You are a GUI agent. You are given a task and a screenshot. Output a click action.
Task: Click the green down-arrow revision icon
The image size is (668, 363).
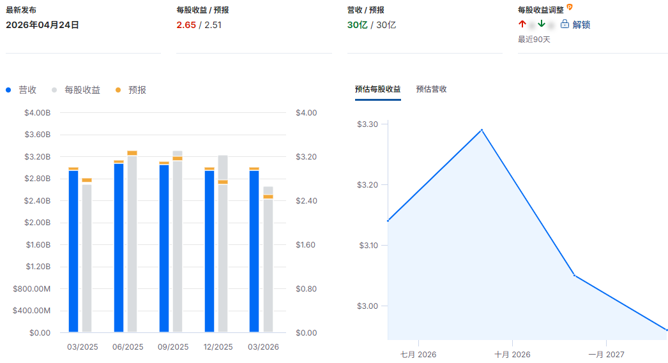(x=541, y=24)
